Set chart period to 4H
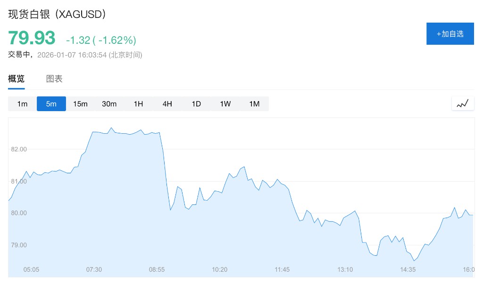 [x=167, y=104]
